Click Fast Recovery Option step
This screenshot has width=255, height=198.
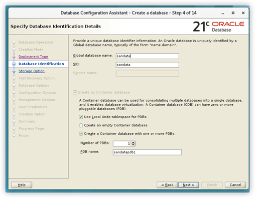[37, 78]
